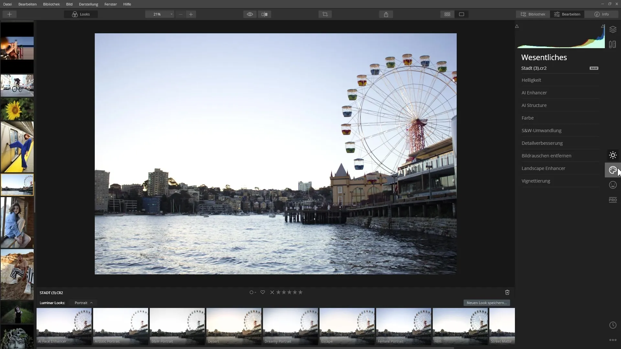Screen dimensions: 621x349
Task: Toggle the eye quick preview icon
Action: [250, 14]
